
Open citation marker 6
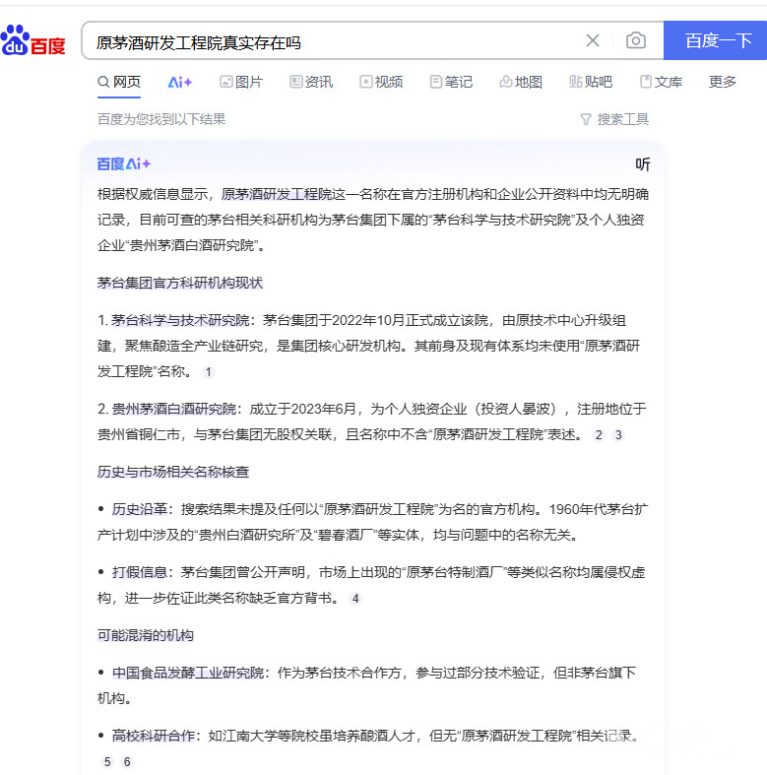click(x=127, y=762)
